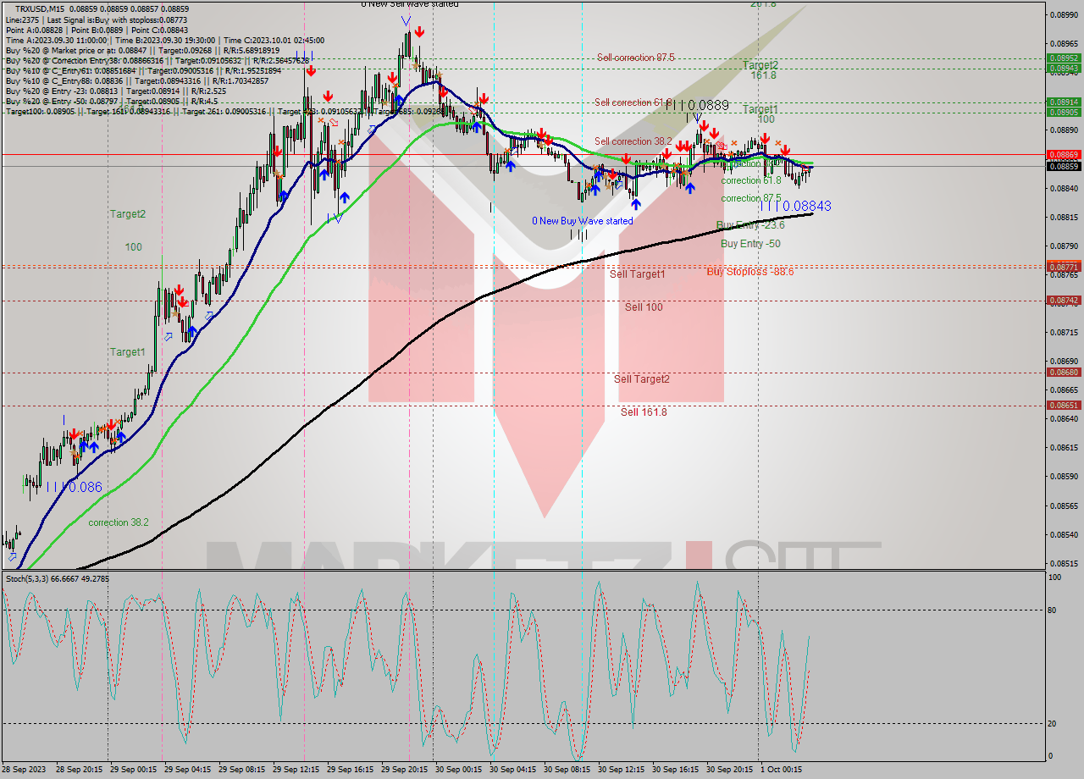Screen dimensions: 1084x779
Task: Click the '29 Sep 04:15' time axis label
Action: 187,770
